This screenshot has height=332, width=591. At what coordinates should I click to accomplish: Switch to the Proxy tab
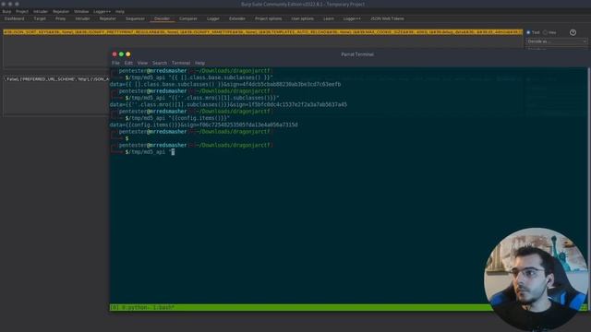(x=60, y=18)
